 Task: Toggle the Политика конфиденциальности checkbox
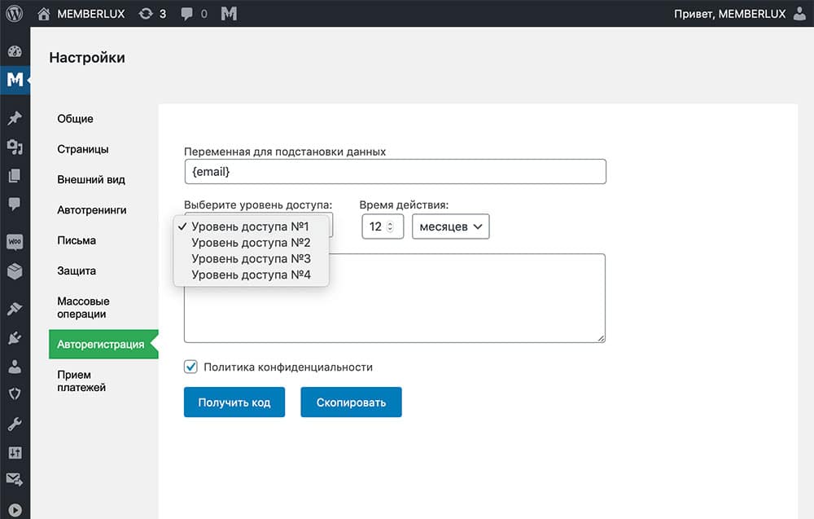(191, 367)
